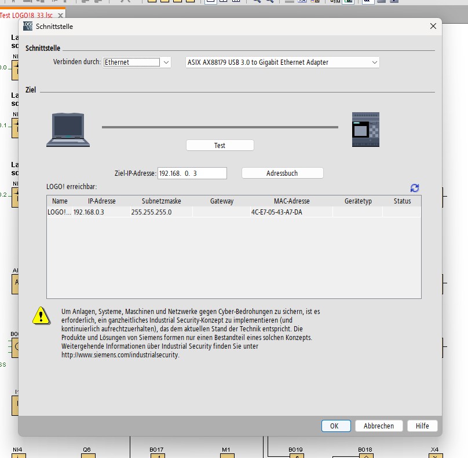Select block M1 in the background diagram
The width and height of the screenshot is (468, 458).
point(227,456)
